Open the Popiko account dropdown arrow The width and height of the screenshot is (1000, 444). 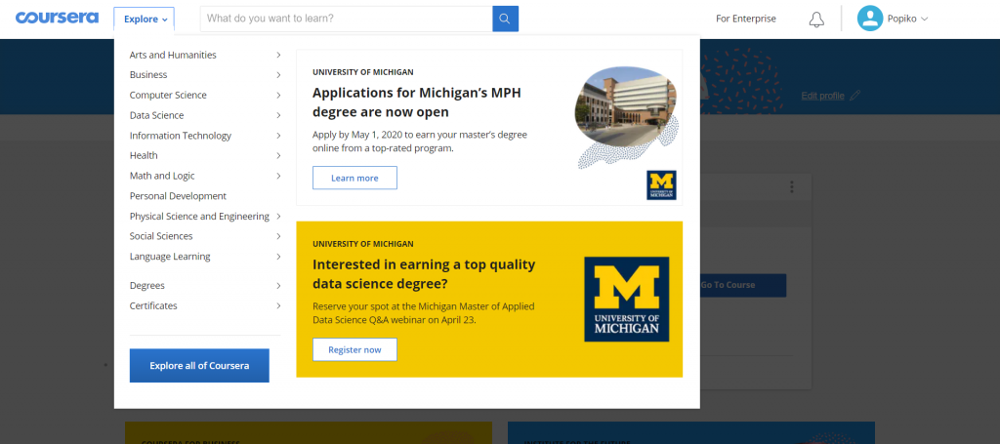(925, 20)
